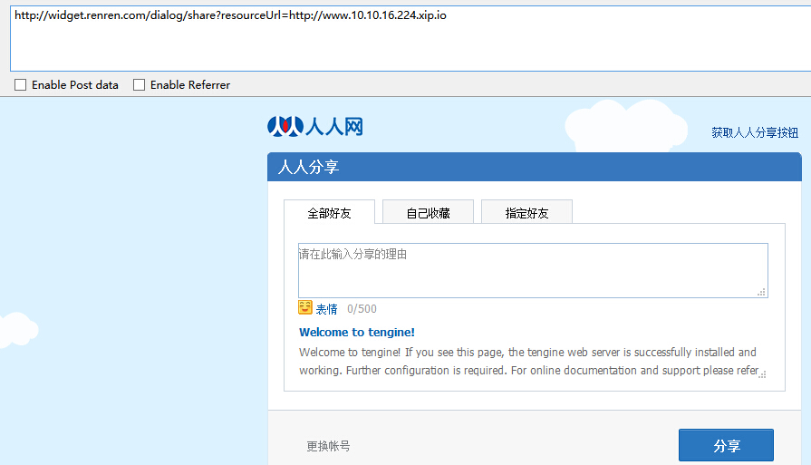Open the Welcome to tengine! title link
Screen dimensions: 811x465
357,332
